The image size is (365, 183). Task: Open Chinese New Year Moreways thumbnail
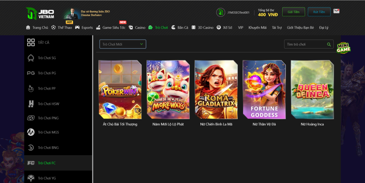(x=168, y=90)
